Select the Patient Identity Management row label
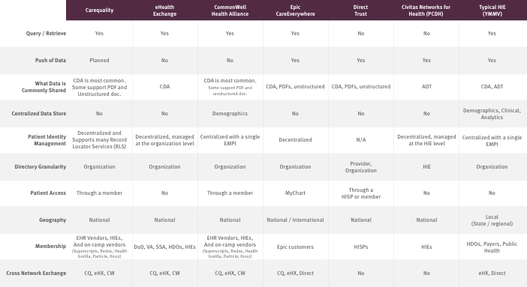 click(47, 140)
